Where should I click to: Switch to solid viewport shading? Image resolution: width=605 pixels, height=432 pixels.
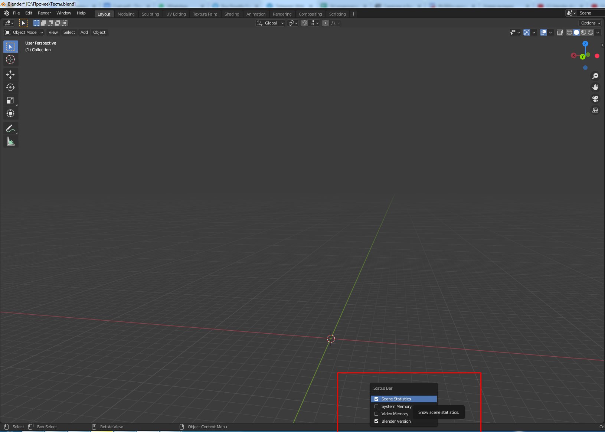[576, 32]
